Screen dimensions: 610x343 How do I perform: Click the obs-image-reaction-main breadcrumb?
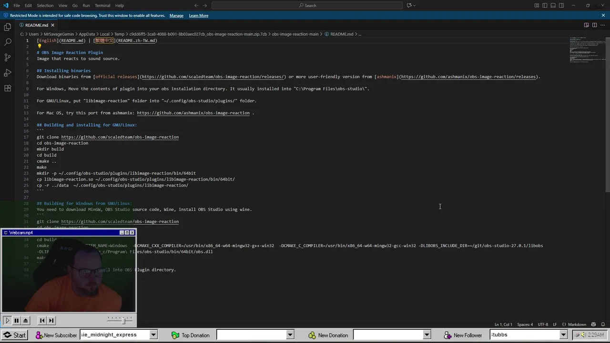[x=295, y=34]
